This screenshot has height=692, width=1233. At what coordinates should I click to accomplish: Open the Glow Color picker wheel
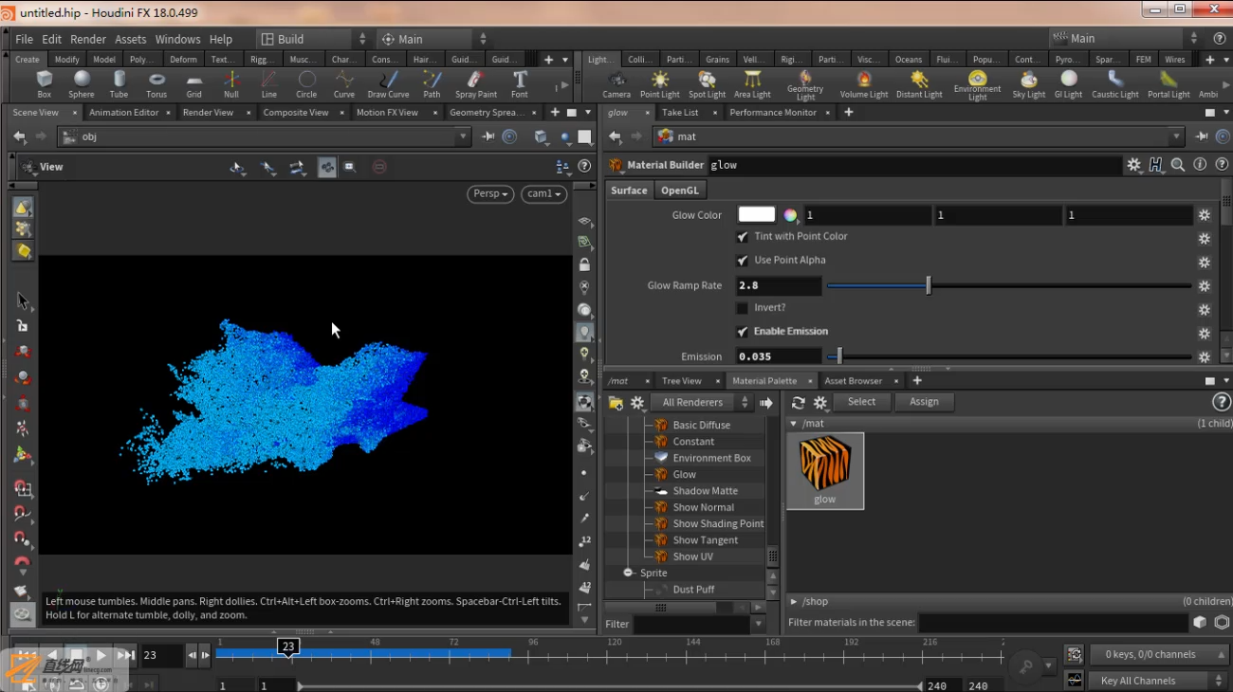coord(790,215)
